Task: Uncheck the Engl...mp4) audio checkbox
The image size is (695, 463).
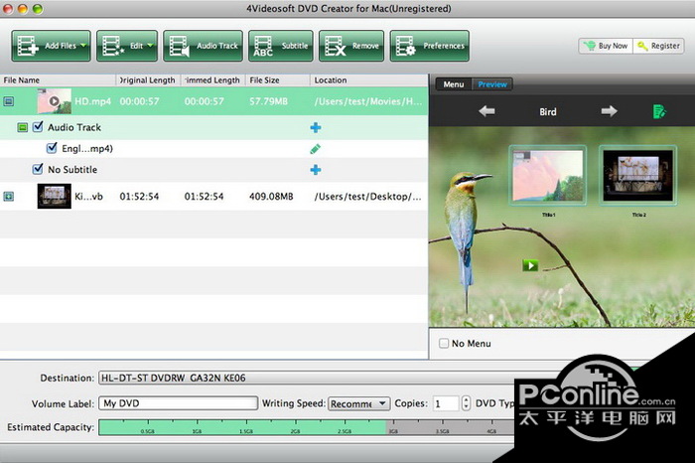Action: point(52,148)
